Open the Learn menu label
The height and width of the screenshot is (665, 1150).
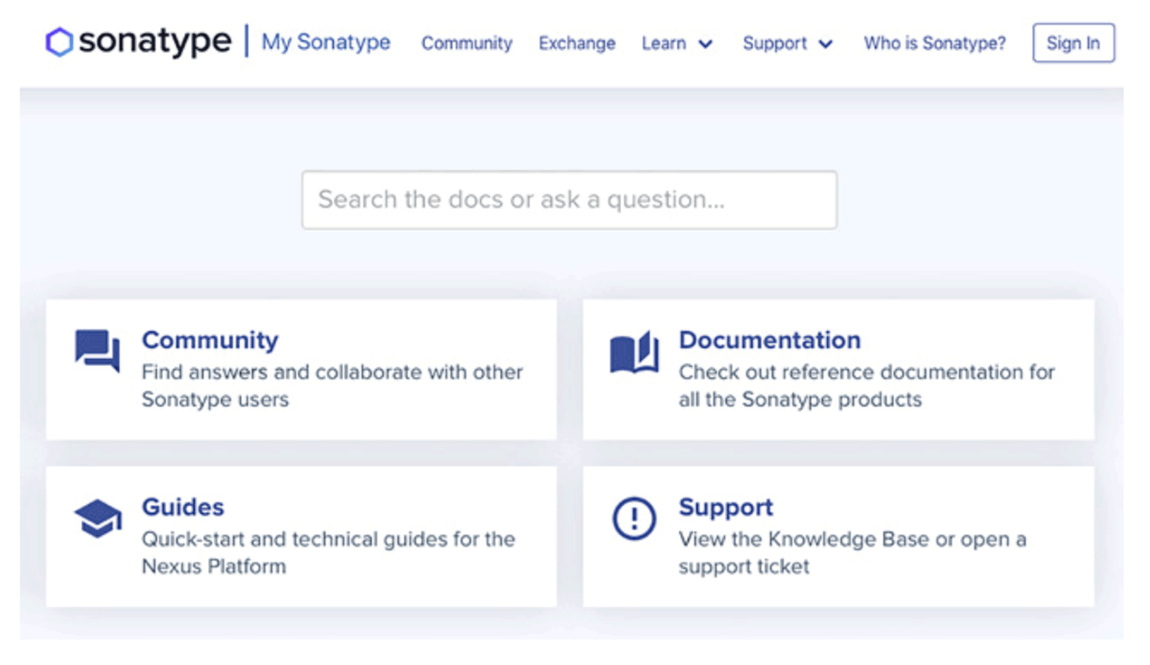664,43
